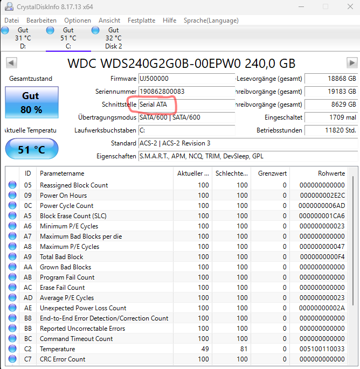This screenshot has height=369, width=360.
Task: Click status orb for End-to-End Error Detection
Action: click(x=12, y=318)
